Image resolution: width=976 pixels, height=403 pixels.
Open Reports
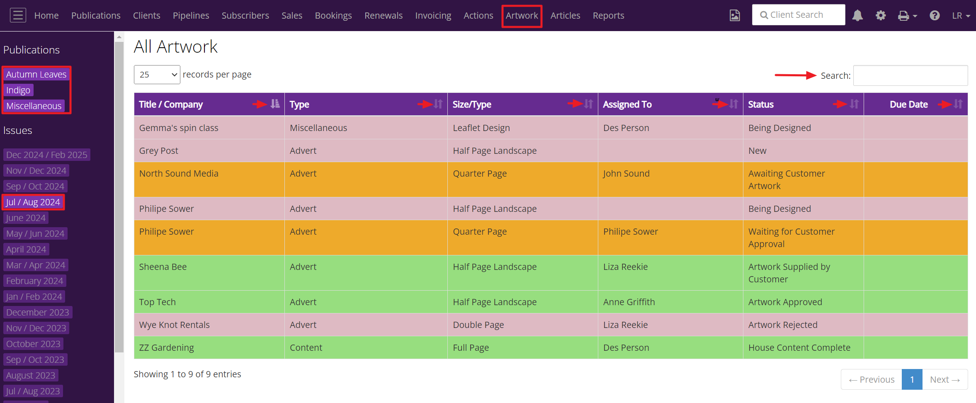pyautogui.click(x=608, y=15)
